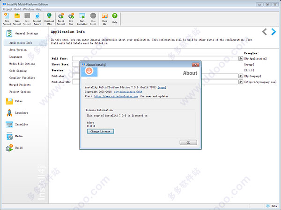
Task: Select Compiler Variables in sidebar
Action: click(22, 77)
